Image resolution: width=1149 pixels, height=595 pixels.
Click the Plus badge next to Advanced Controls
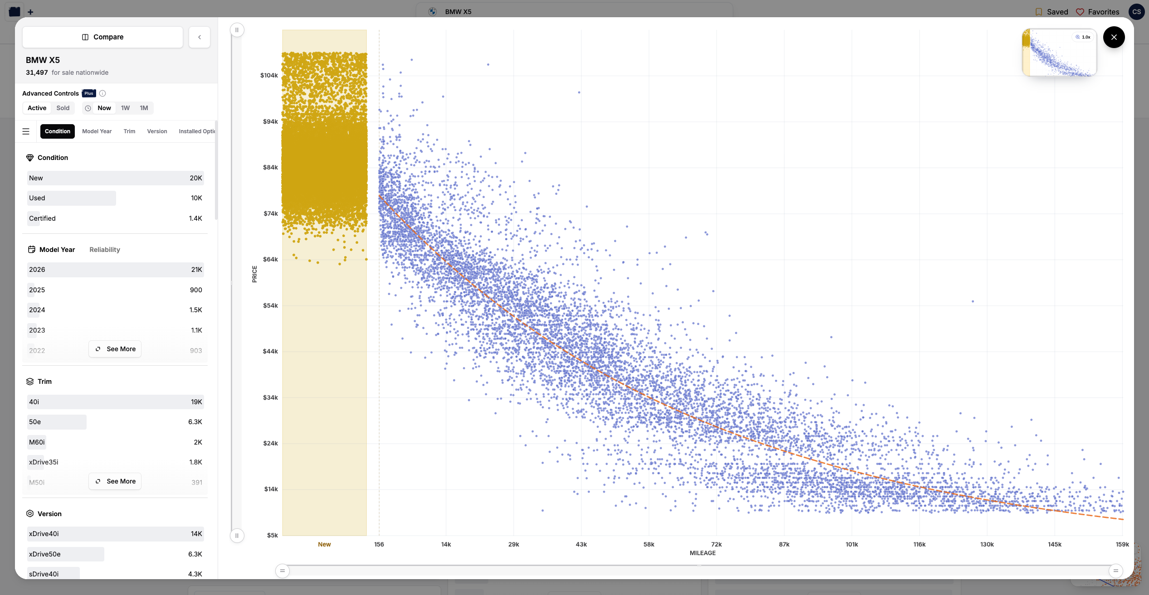(x=89, y=93)
